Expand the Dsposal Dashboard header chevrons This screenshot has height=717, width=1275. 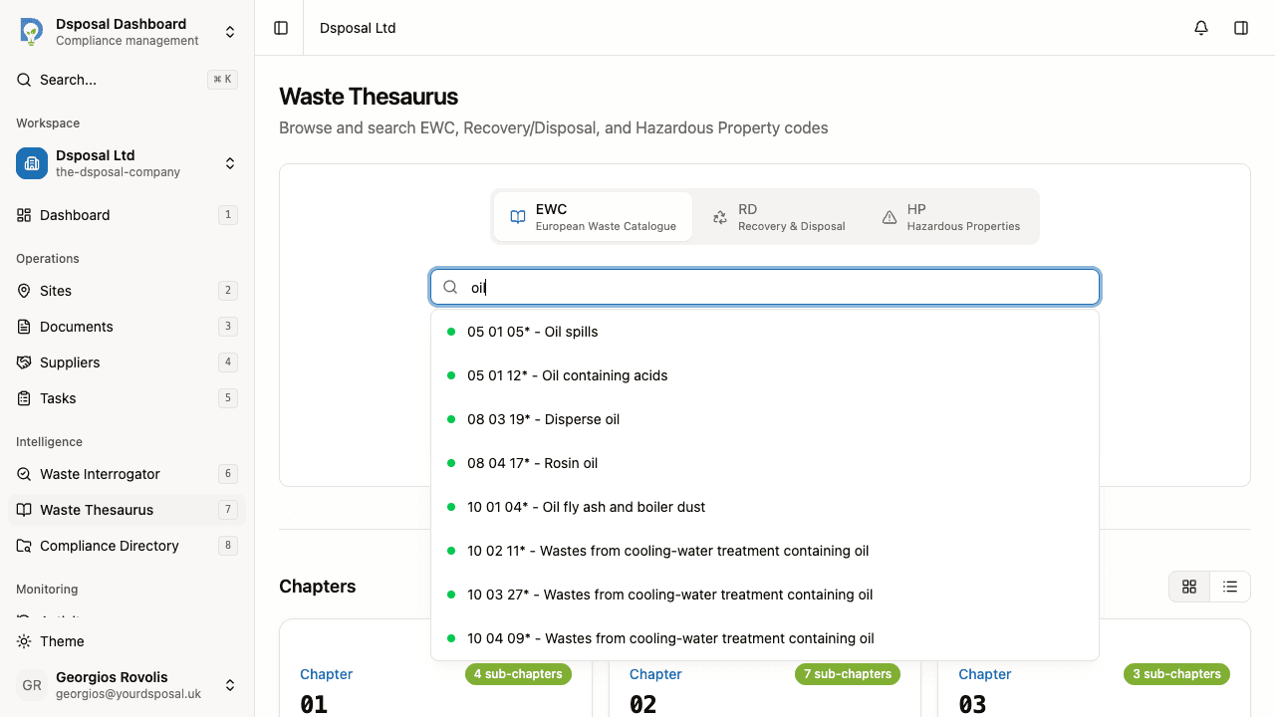230,31
